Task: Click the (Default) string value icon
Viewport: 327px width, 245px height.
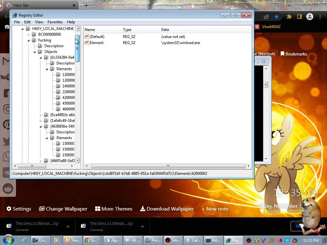Action: (86, 36)
